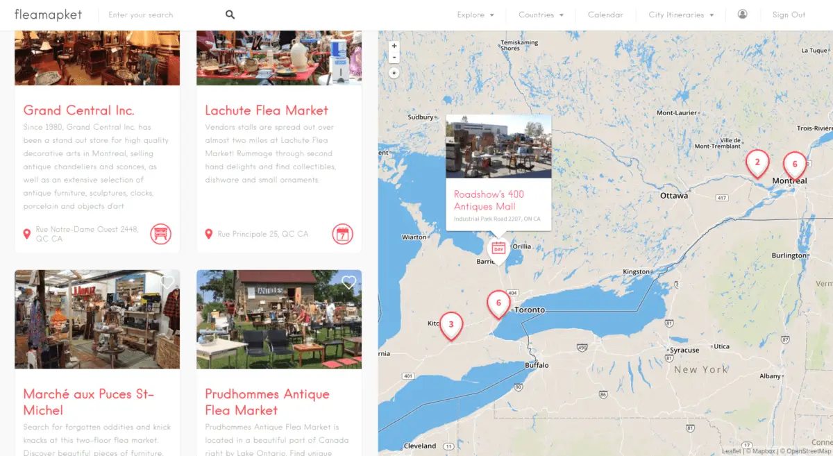This screenshot has width=833, height=456.
Task: Expand the Explore dropdown menu
Action: pyautogui.click(x=476, y=15)
